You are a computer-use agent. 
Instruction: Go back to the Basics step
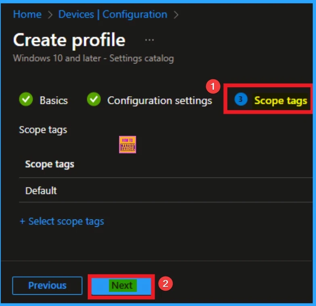[x=53, y=100]
